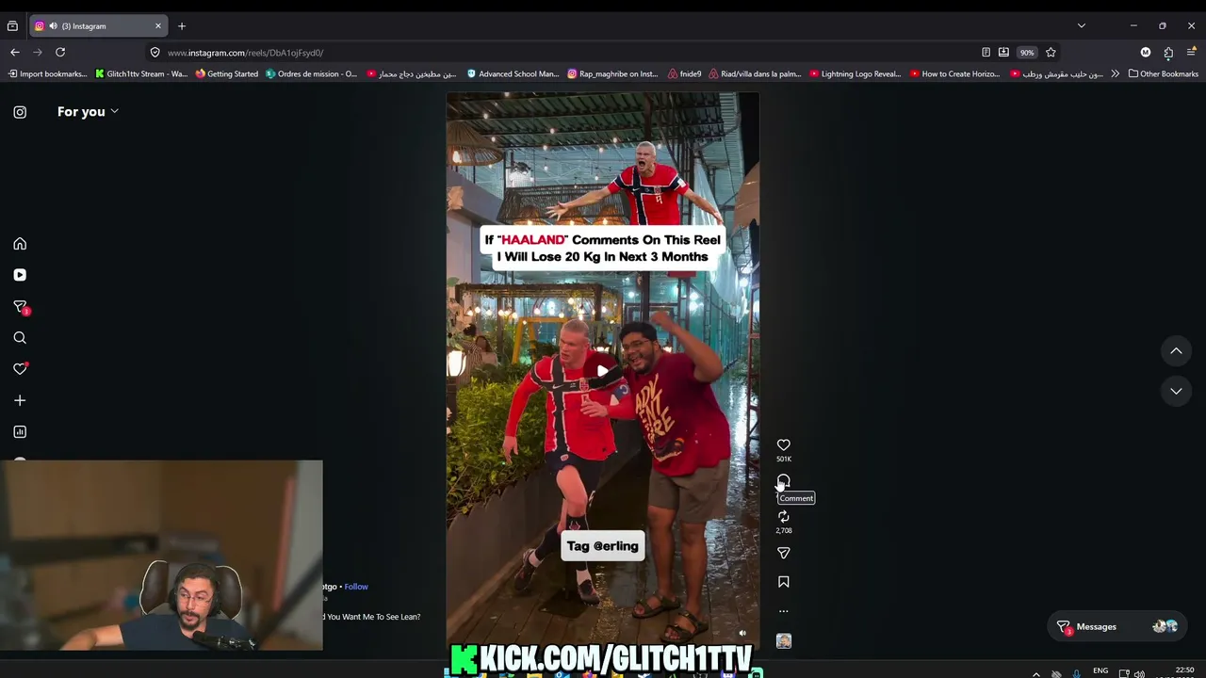This screenshot has height=678, width=1206.
Task: Toggle Reader View in address bar
Action: click(x=986, y=53)
